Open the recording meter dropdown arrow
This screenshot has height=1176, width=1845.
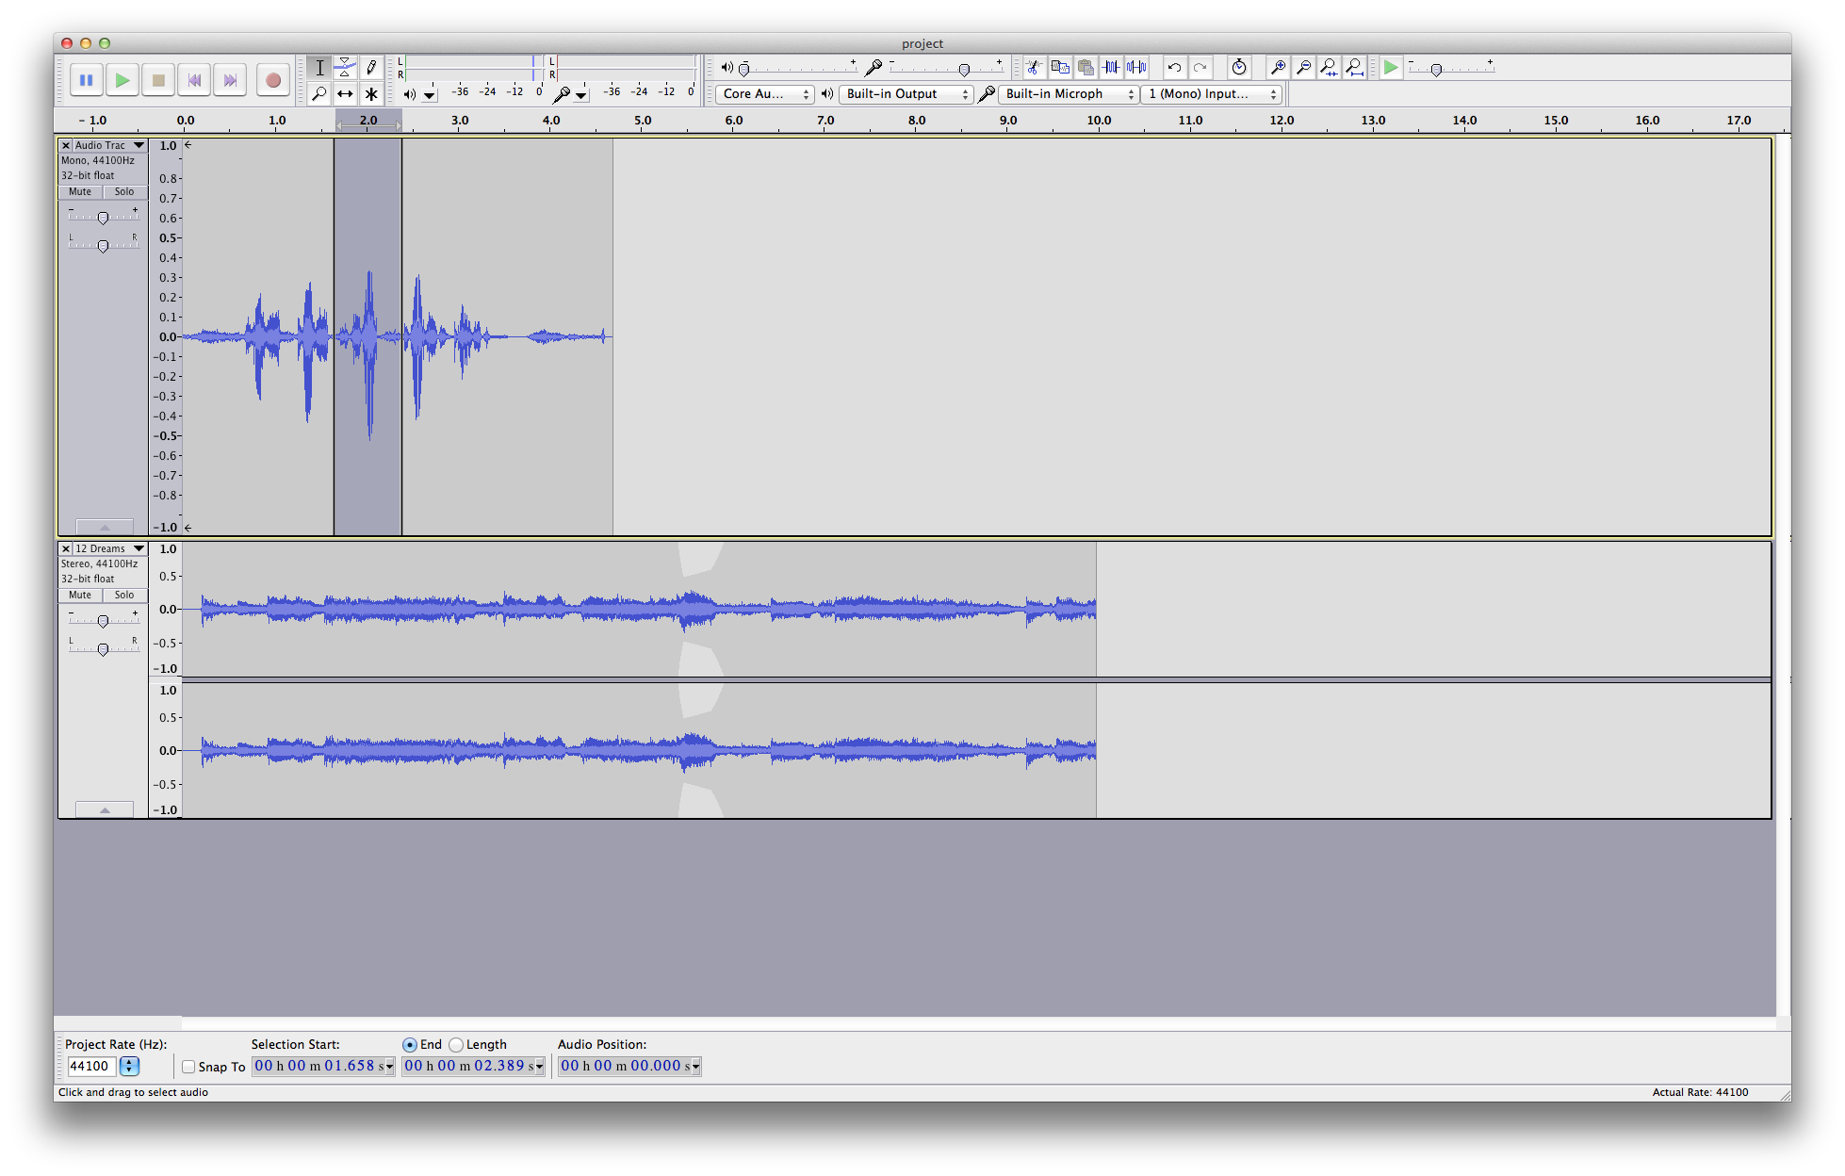pyautogui.click(x=581, y=94)
